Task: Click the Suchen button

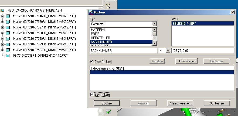Action: 107,103
